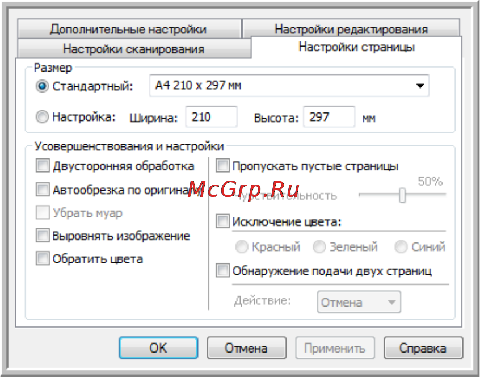
Task: Enable Обнаружение подачи двух страниц checkbox
Action: 222,271
